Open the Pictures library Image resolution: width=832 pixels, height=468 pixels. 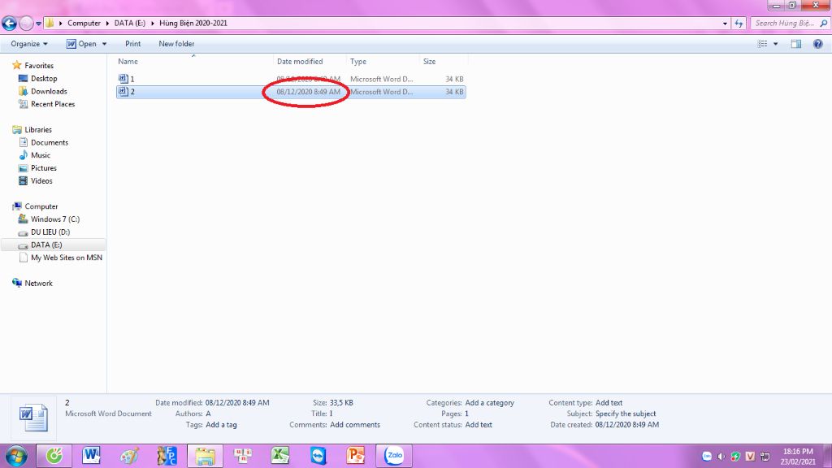[x=44, y=167]
